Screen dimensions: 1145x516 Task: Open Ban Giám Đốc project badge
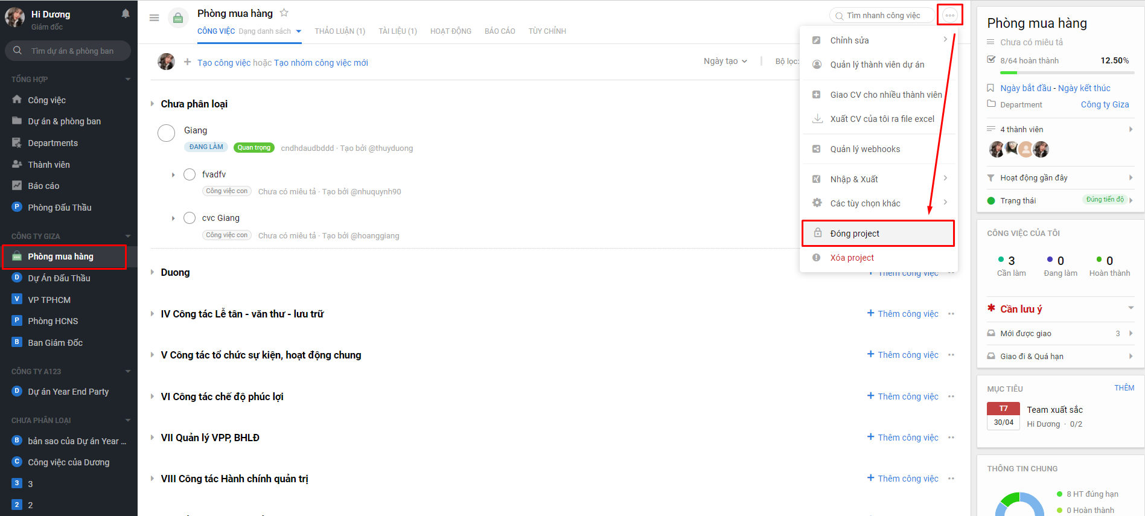point(17,342)
